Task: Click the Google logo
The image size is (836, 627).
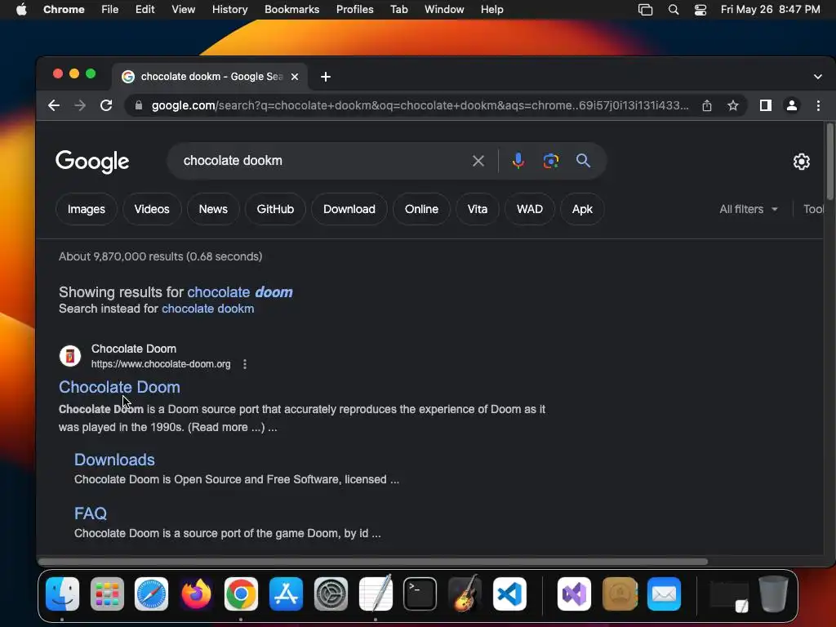Action: 92,162
